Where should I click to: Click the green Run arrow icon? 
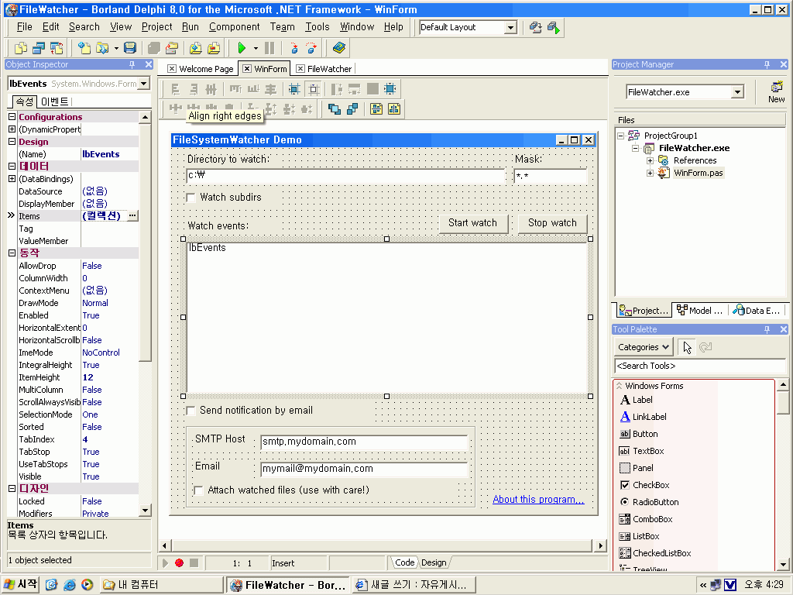pos(242,48)
